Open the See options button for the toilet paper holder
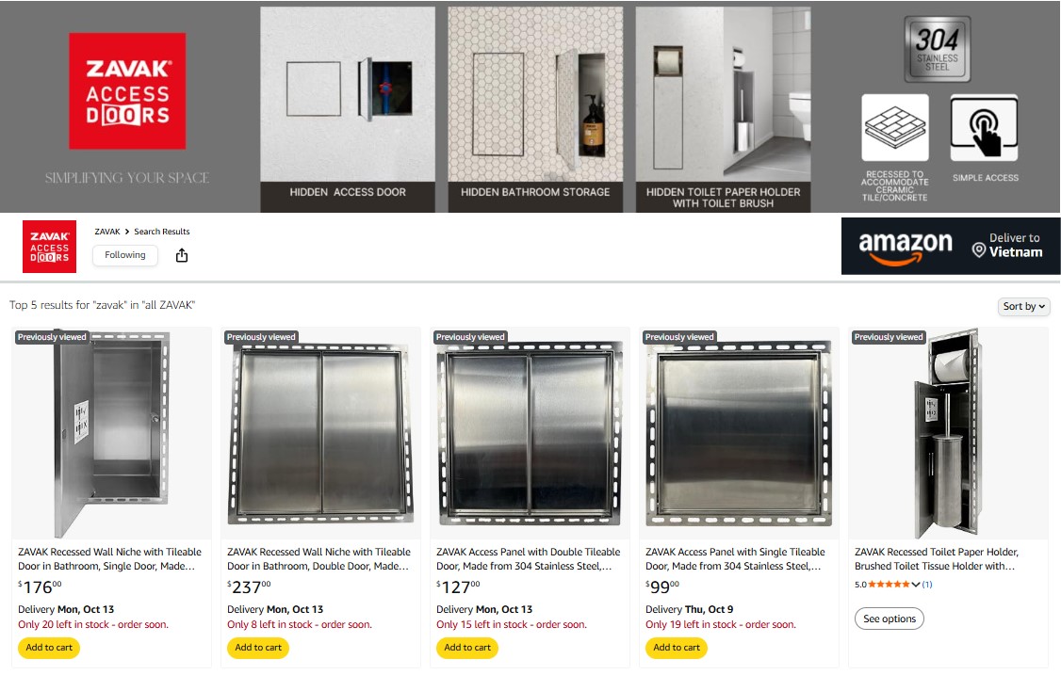 (890, 619)
